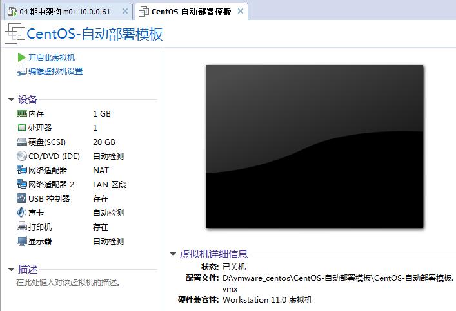This screenshot has height=311, width=456.
Task: Click the 硬盘(SCSI) device label
Action: [47, 142]
